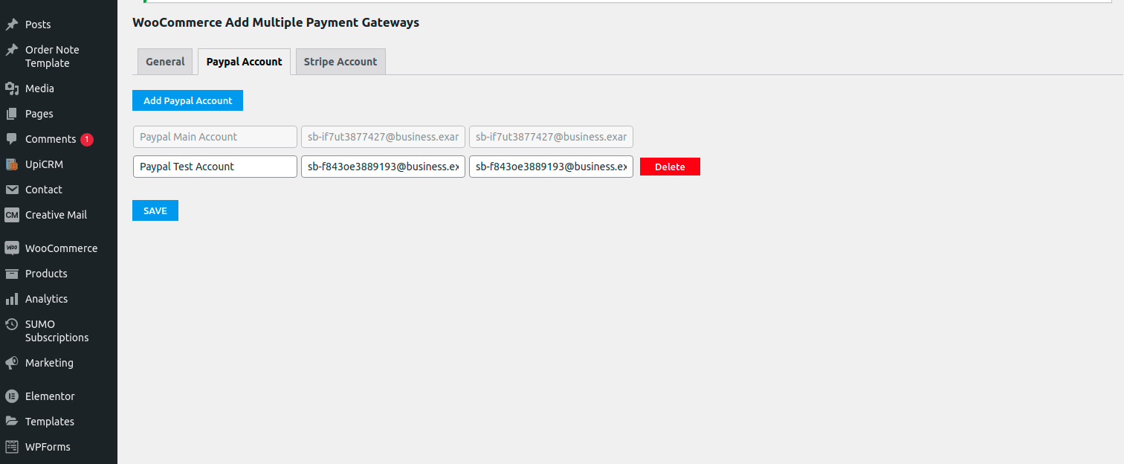Open the SUMO Subscriptions menu item
The width and height of the screenshot is (1124, 464).
pyautogui.click(x=59, y=331)
